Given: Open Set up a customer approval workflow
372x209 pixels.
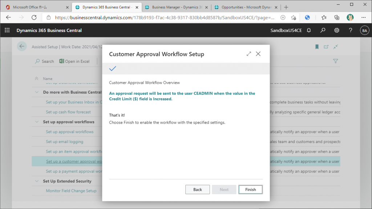Looking at the screenshot, I should pos(74,161).
